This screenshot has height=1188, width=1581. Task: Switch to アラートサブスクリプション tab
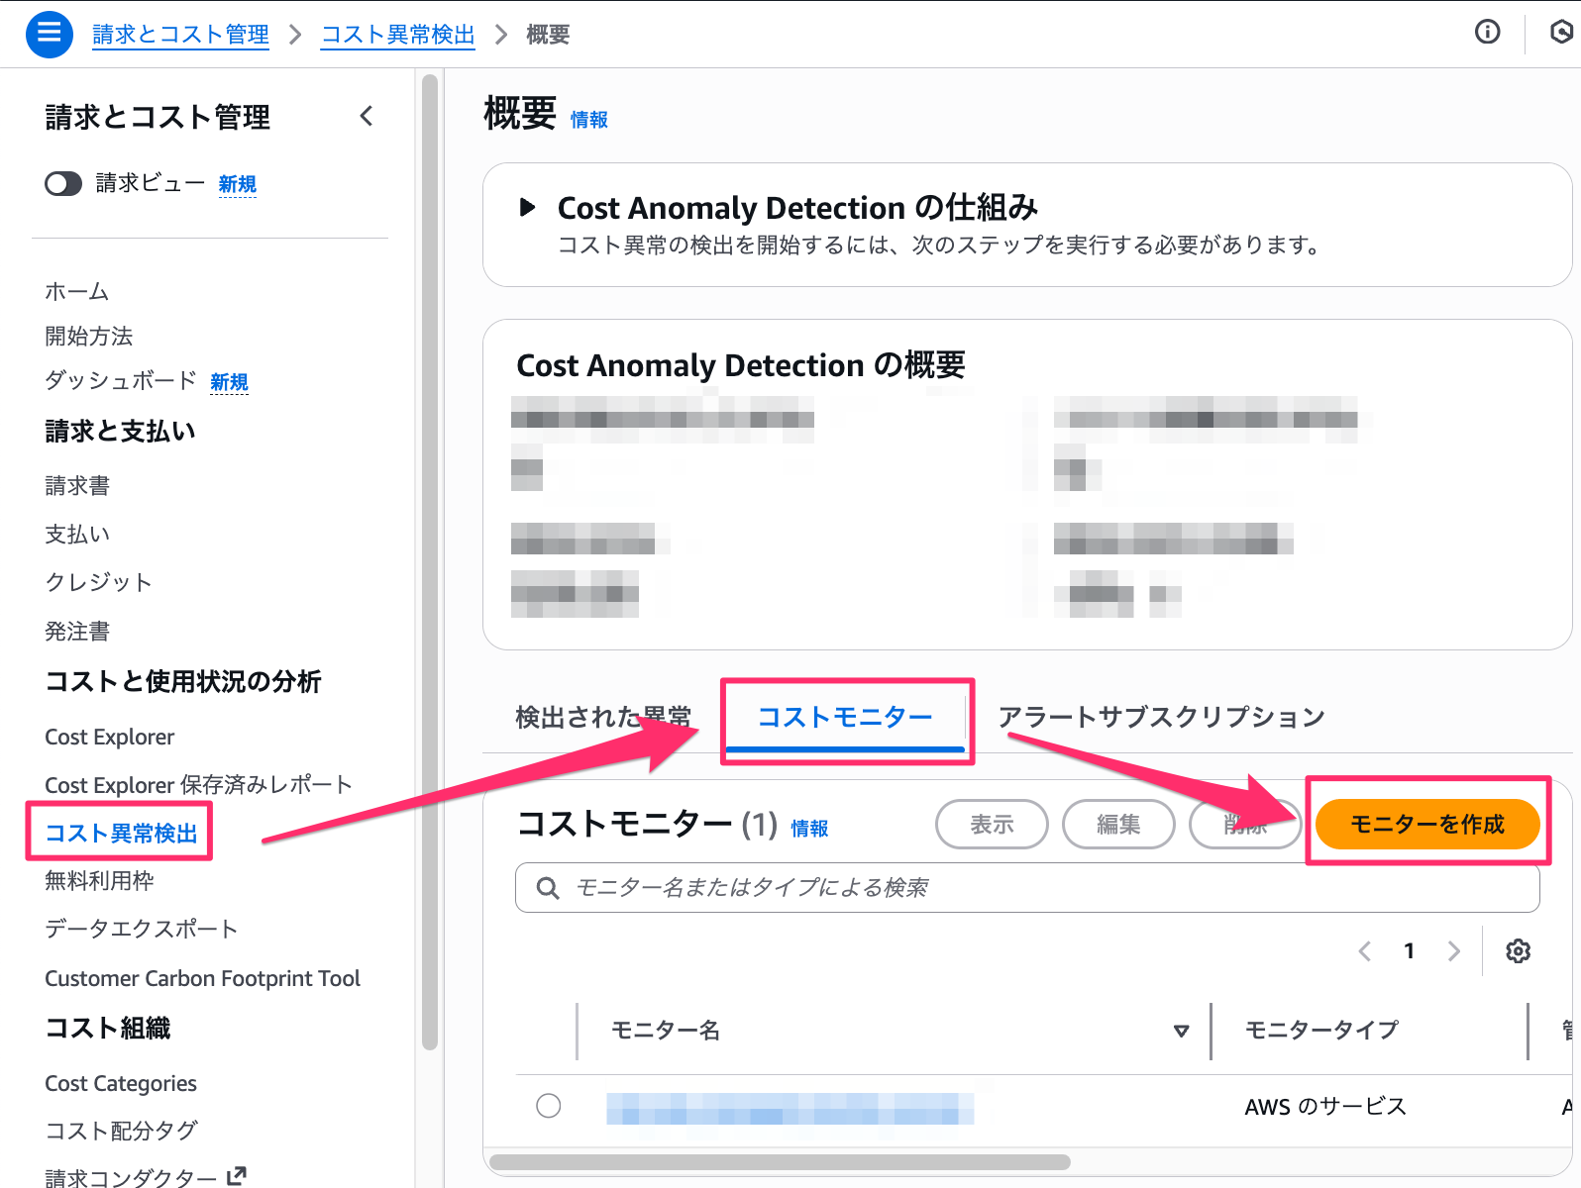[x=1161, y=717]
